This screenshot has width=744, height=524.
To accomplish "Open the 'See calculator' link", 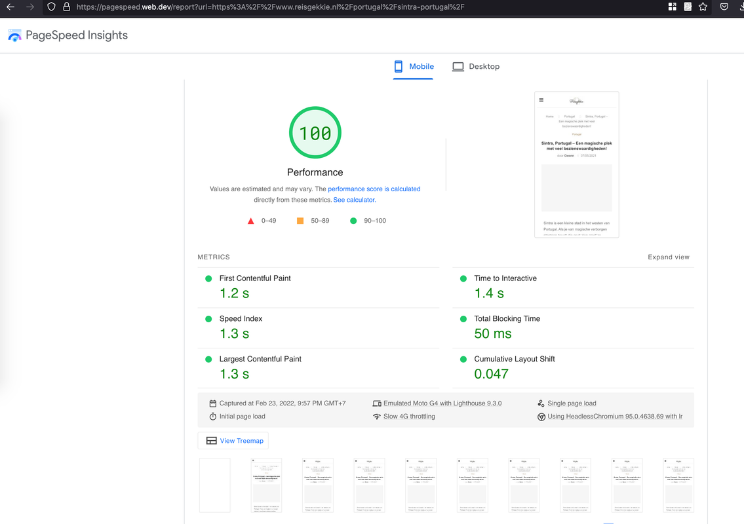I will (x=353, y=200).
